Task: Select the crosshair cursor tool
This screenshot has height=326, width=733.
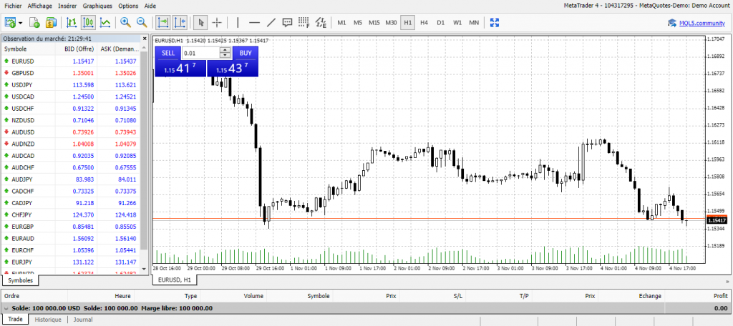Action: coord(218,22)
